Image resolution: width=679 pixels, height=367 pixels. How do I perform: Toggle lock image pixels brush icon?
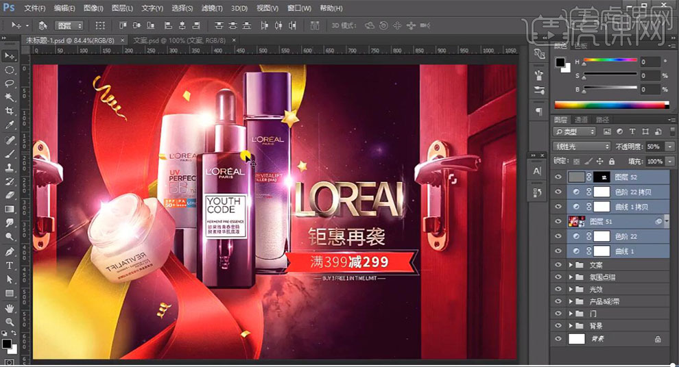point(588,161)
